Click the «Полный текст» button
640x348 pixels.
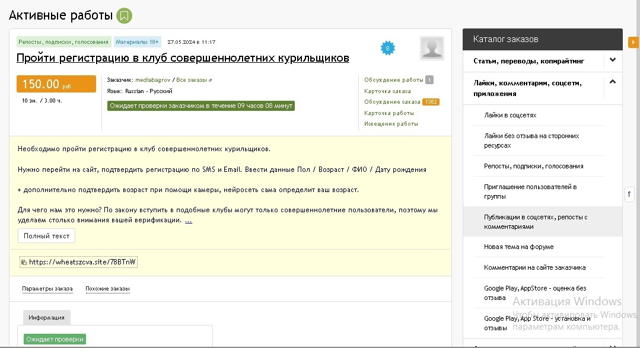tap(46, 235)
